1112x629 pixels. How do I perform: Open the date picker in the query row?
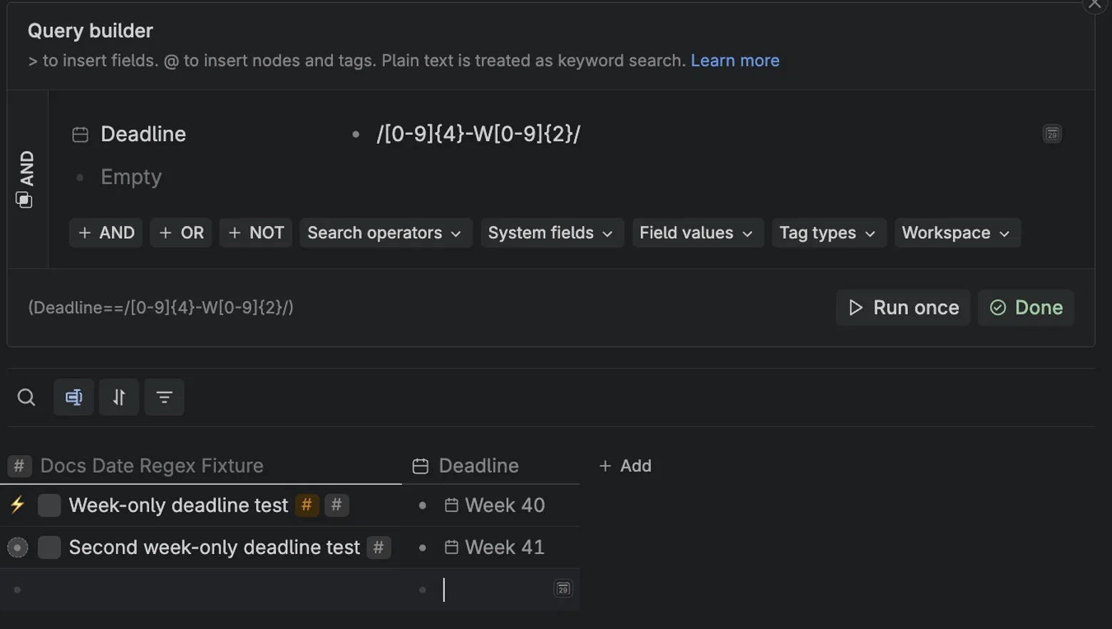tap(1051, 134)
